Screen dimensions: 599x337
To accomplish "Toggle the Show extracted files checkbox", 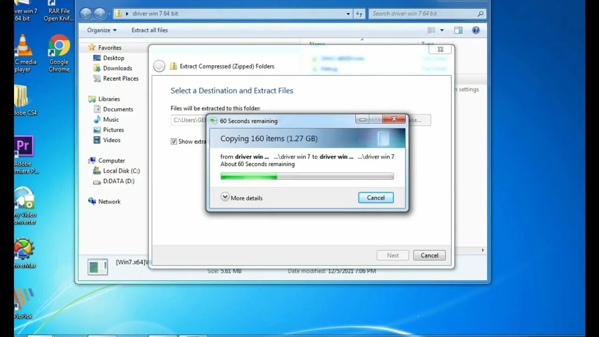I will pyautogui.click(x=174, y=141).
